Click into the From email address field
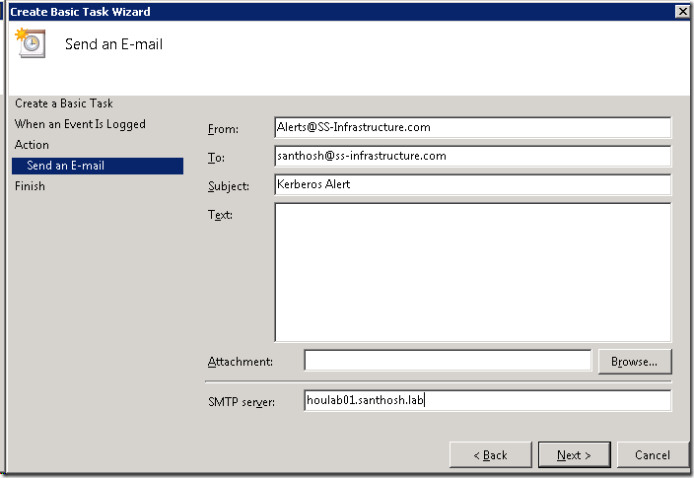Screen dimensions: 694x478 pos(472,127)
